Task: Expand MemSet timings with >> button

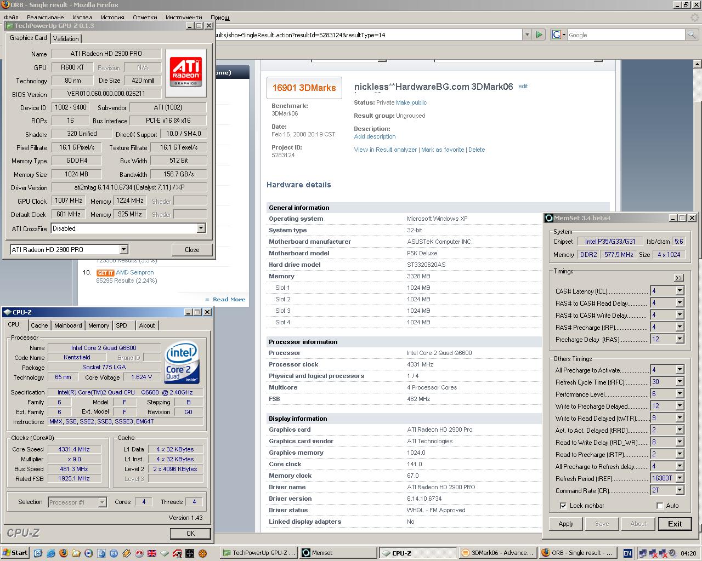Action: 679,278
